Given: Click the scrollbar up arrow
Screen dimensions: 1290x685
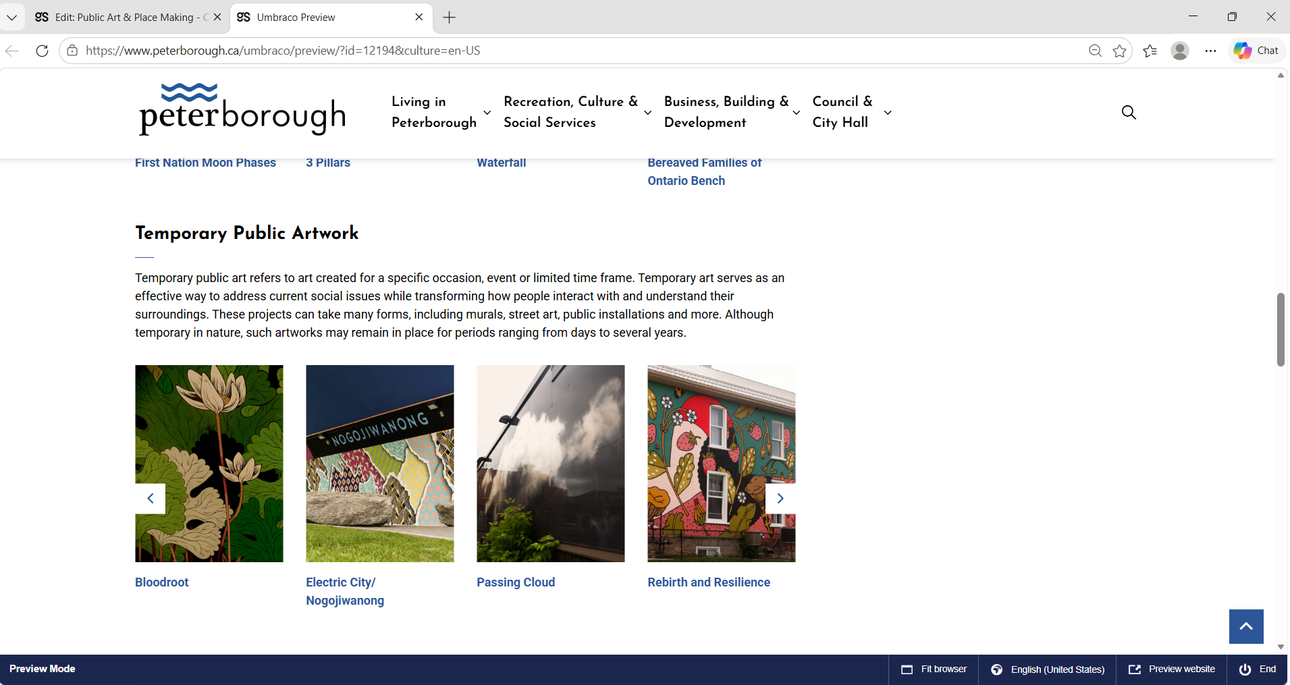Looking at the screenshot, I should [x=1281, y=76].
